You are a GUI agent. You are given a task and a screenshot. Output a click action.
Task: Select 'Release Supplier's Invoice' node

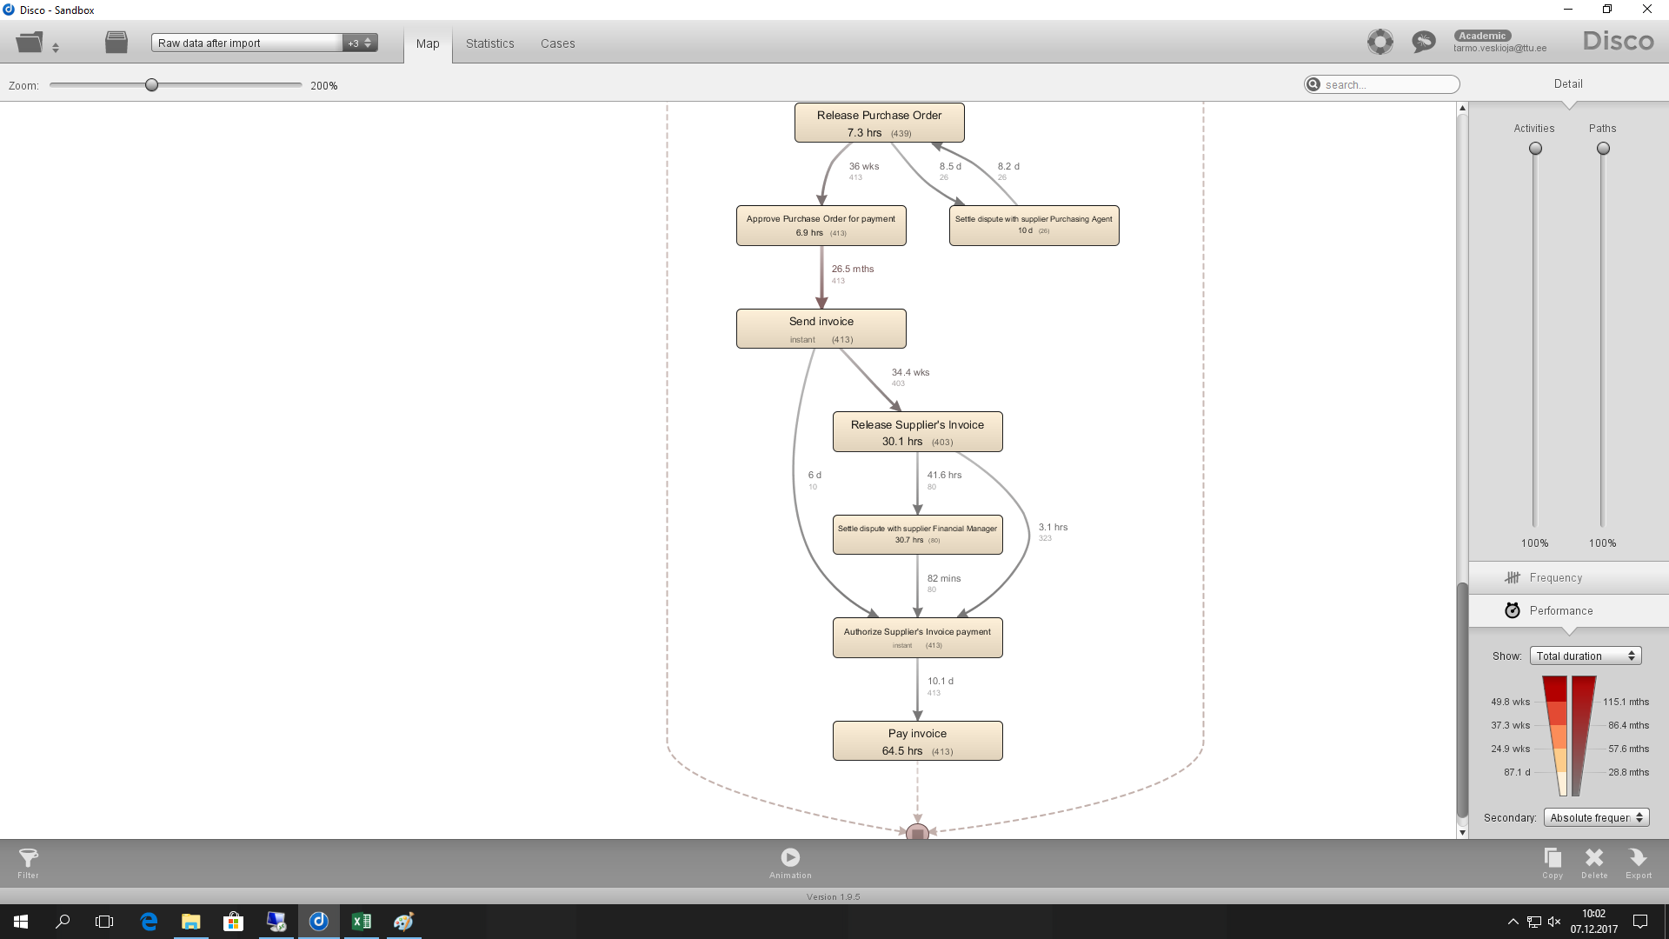click(x=917, y=432)
